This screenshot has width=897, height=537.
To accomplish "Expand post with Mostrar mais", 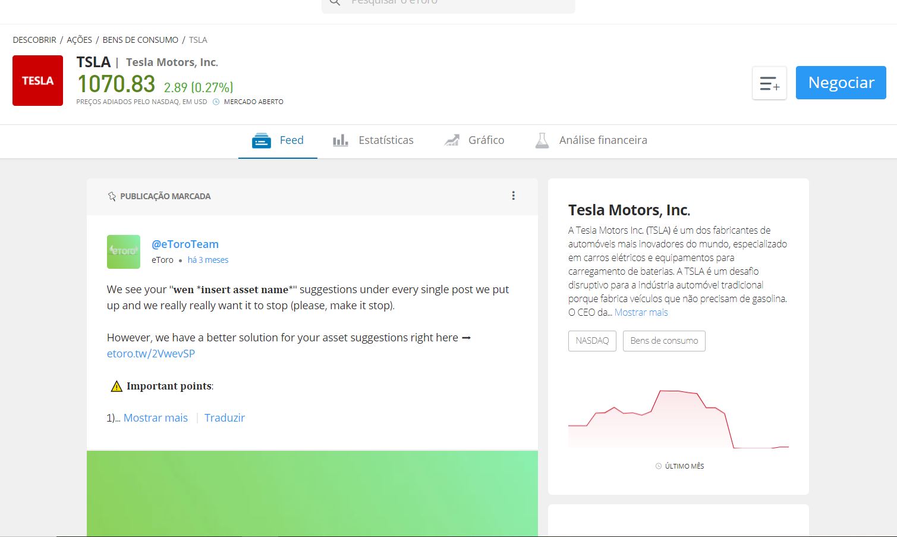I will click(x=156, y=417).
